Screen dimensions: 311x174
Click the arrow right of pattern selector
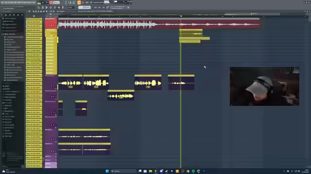tap(92, 8)
